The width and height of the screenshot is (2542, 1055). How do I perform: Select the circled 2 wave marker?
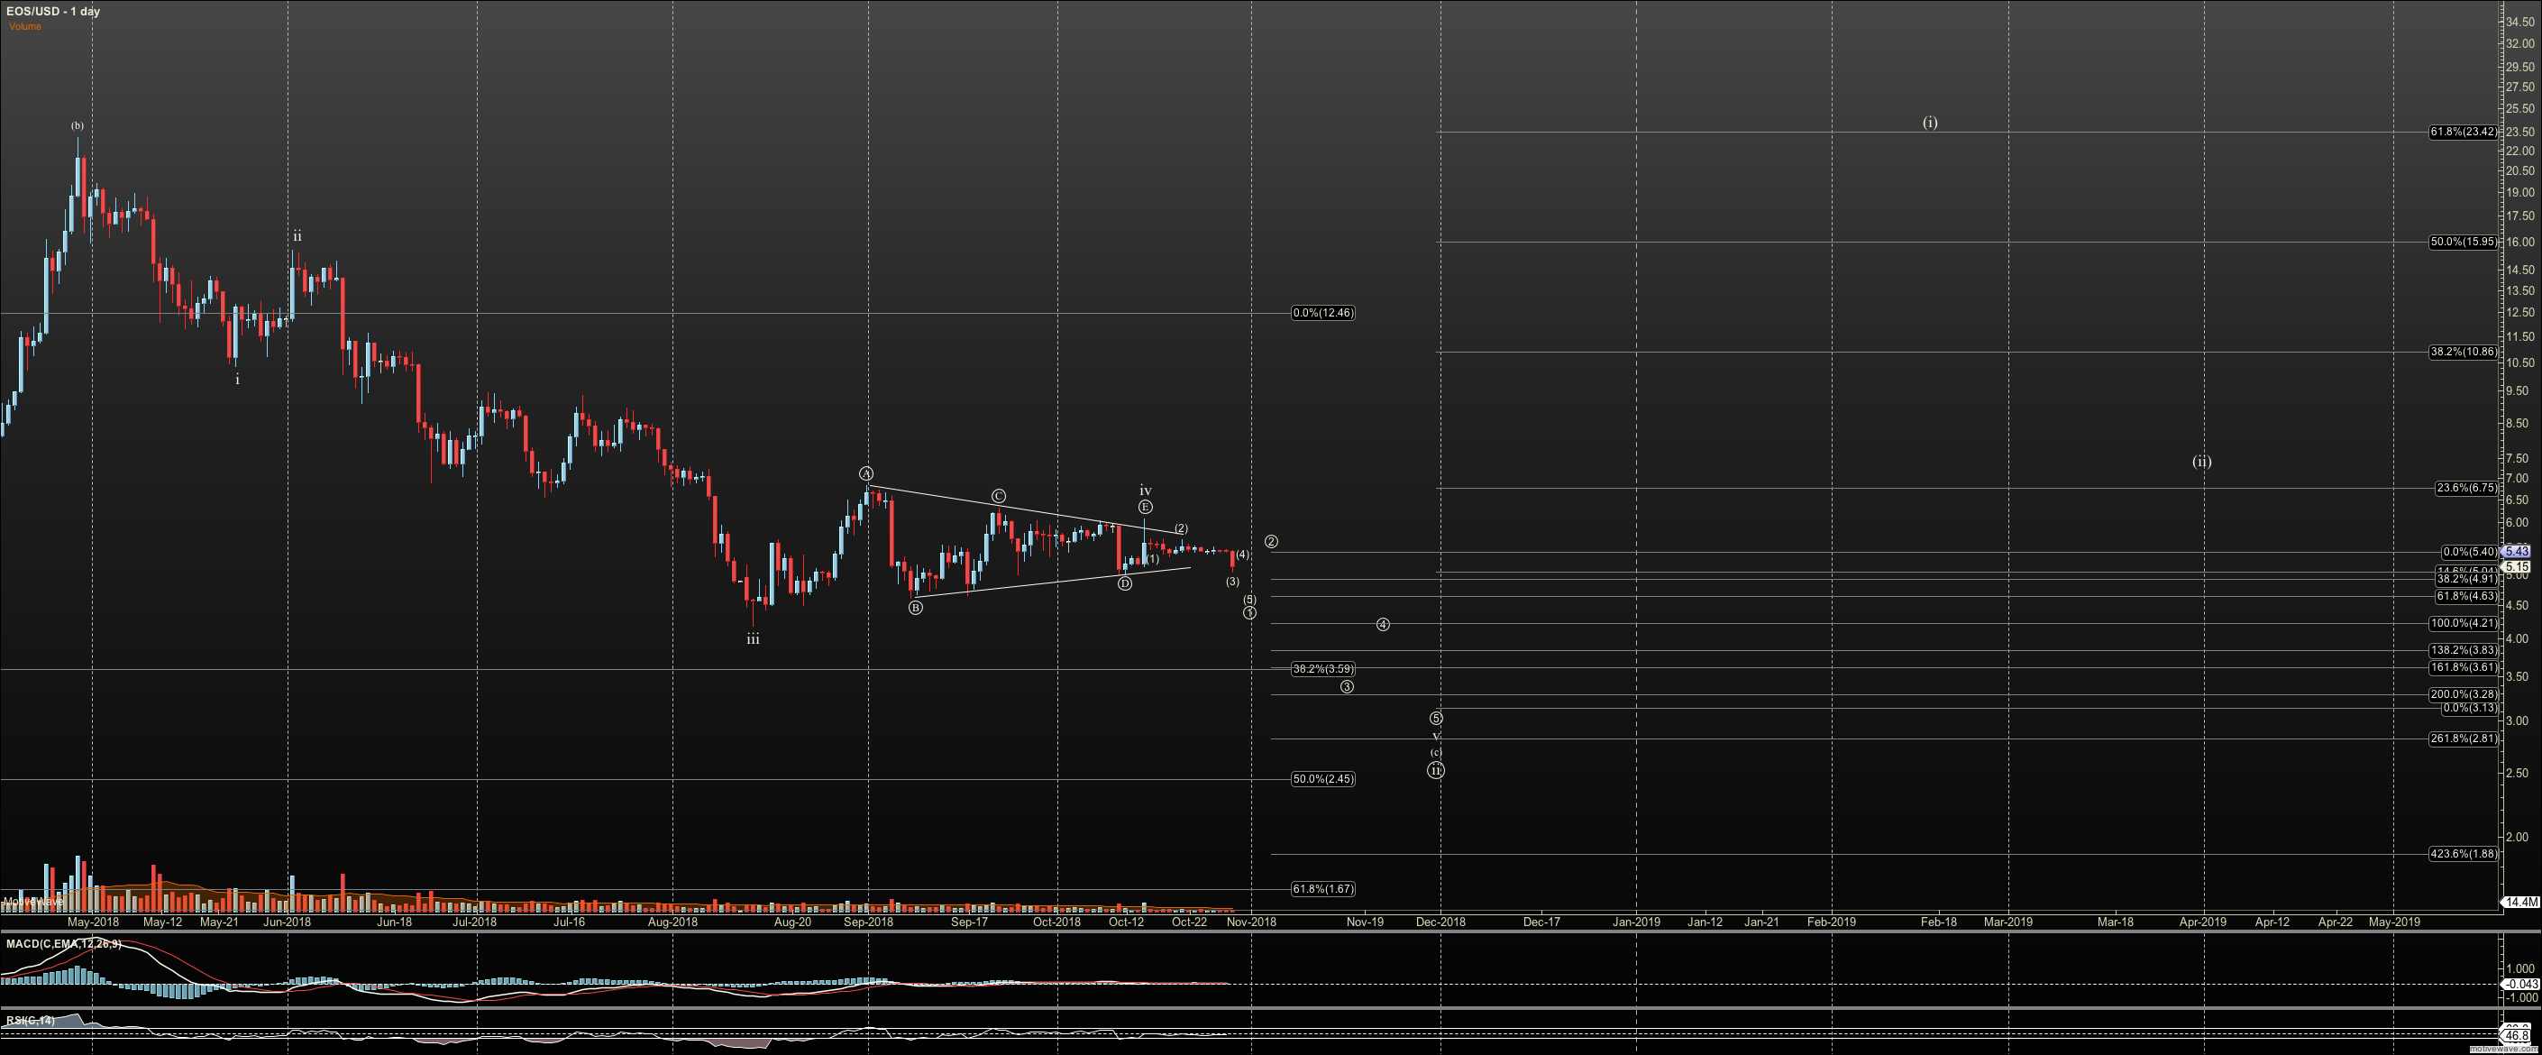point(1271,542)
